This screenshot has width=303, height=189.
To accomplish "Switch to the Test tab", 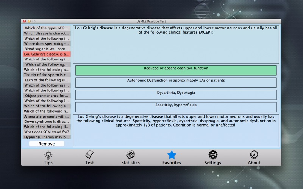I will tap(89, 158).
